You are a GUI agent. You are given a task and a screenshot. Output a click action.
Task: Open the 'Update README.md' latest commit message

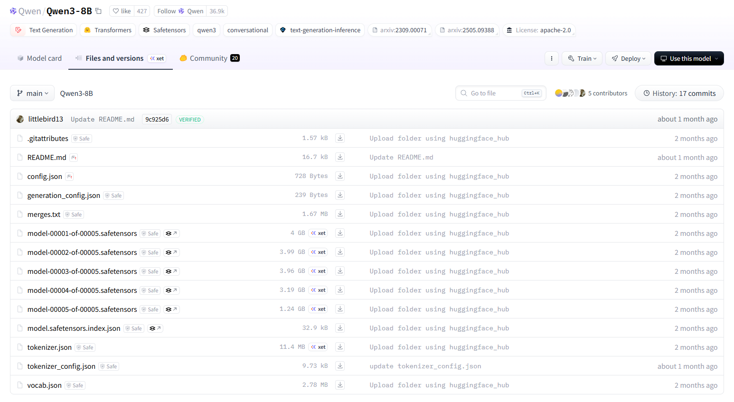(x=103, y=119)
